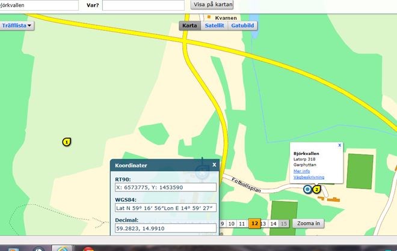Switch to Satellit view
The height and width of the screenshot is (251, 397).
pos(214,26)
